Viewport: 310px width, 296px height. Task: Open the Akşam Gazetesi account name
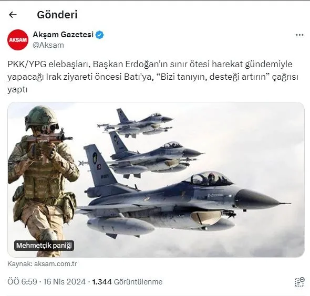coord(63,35)
